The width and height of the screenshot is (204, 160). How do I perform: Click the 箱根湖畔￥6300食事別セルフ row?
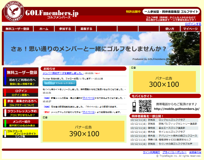tap(164, 140)
